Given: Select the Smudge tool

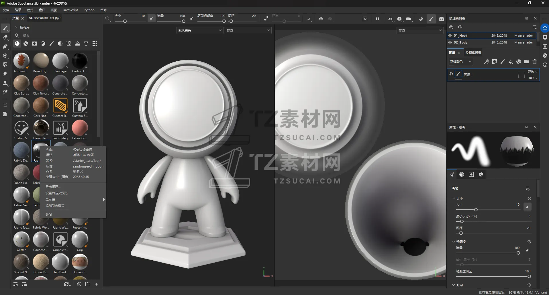Looking at the screenshot, I should tap(5, 74).
